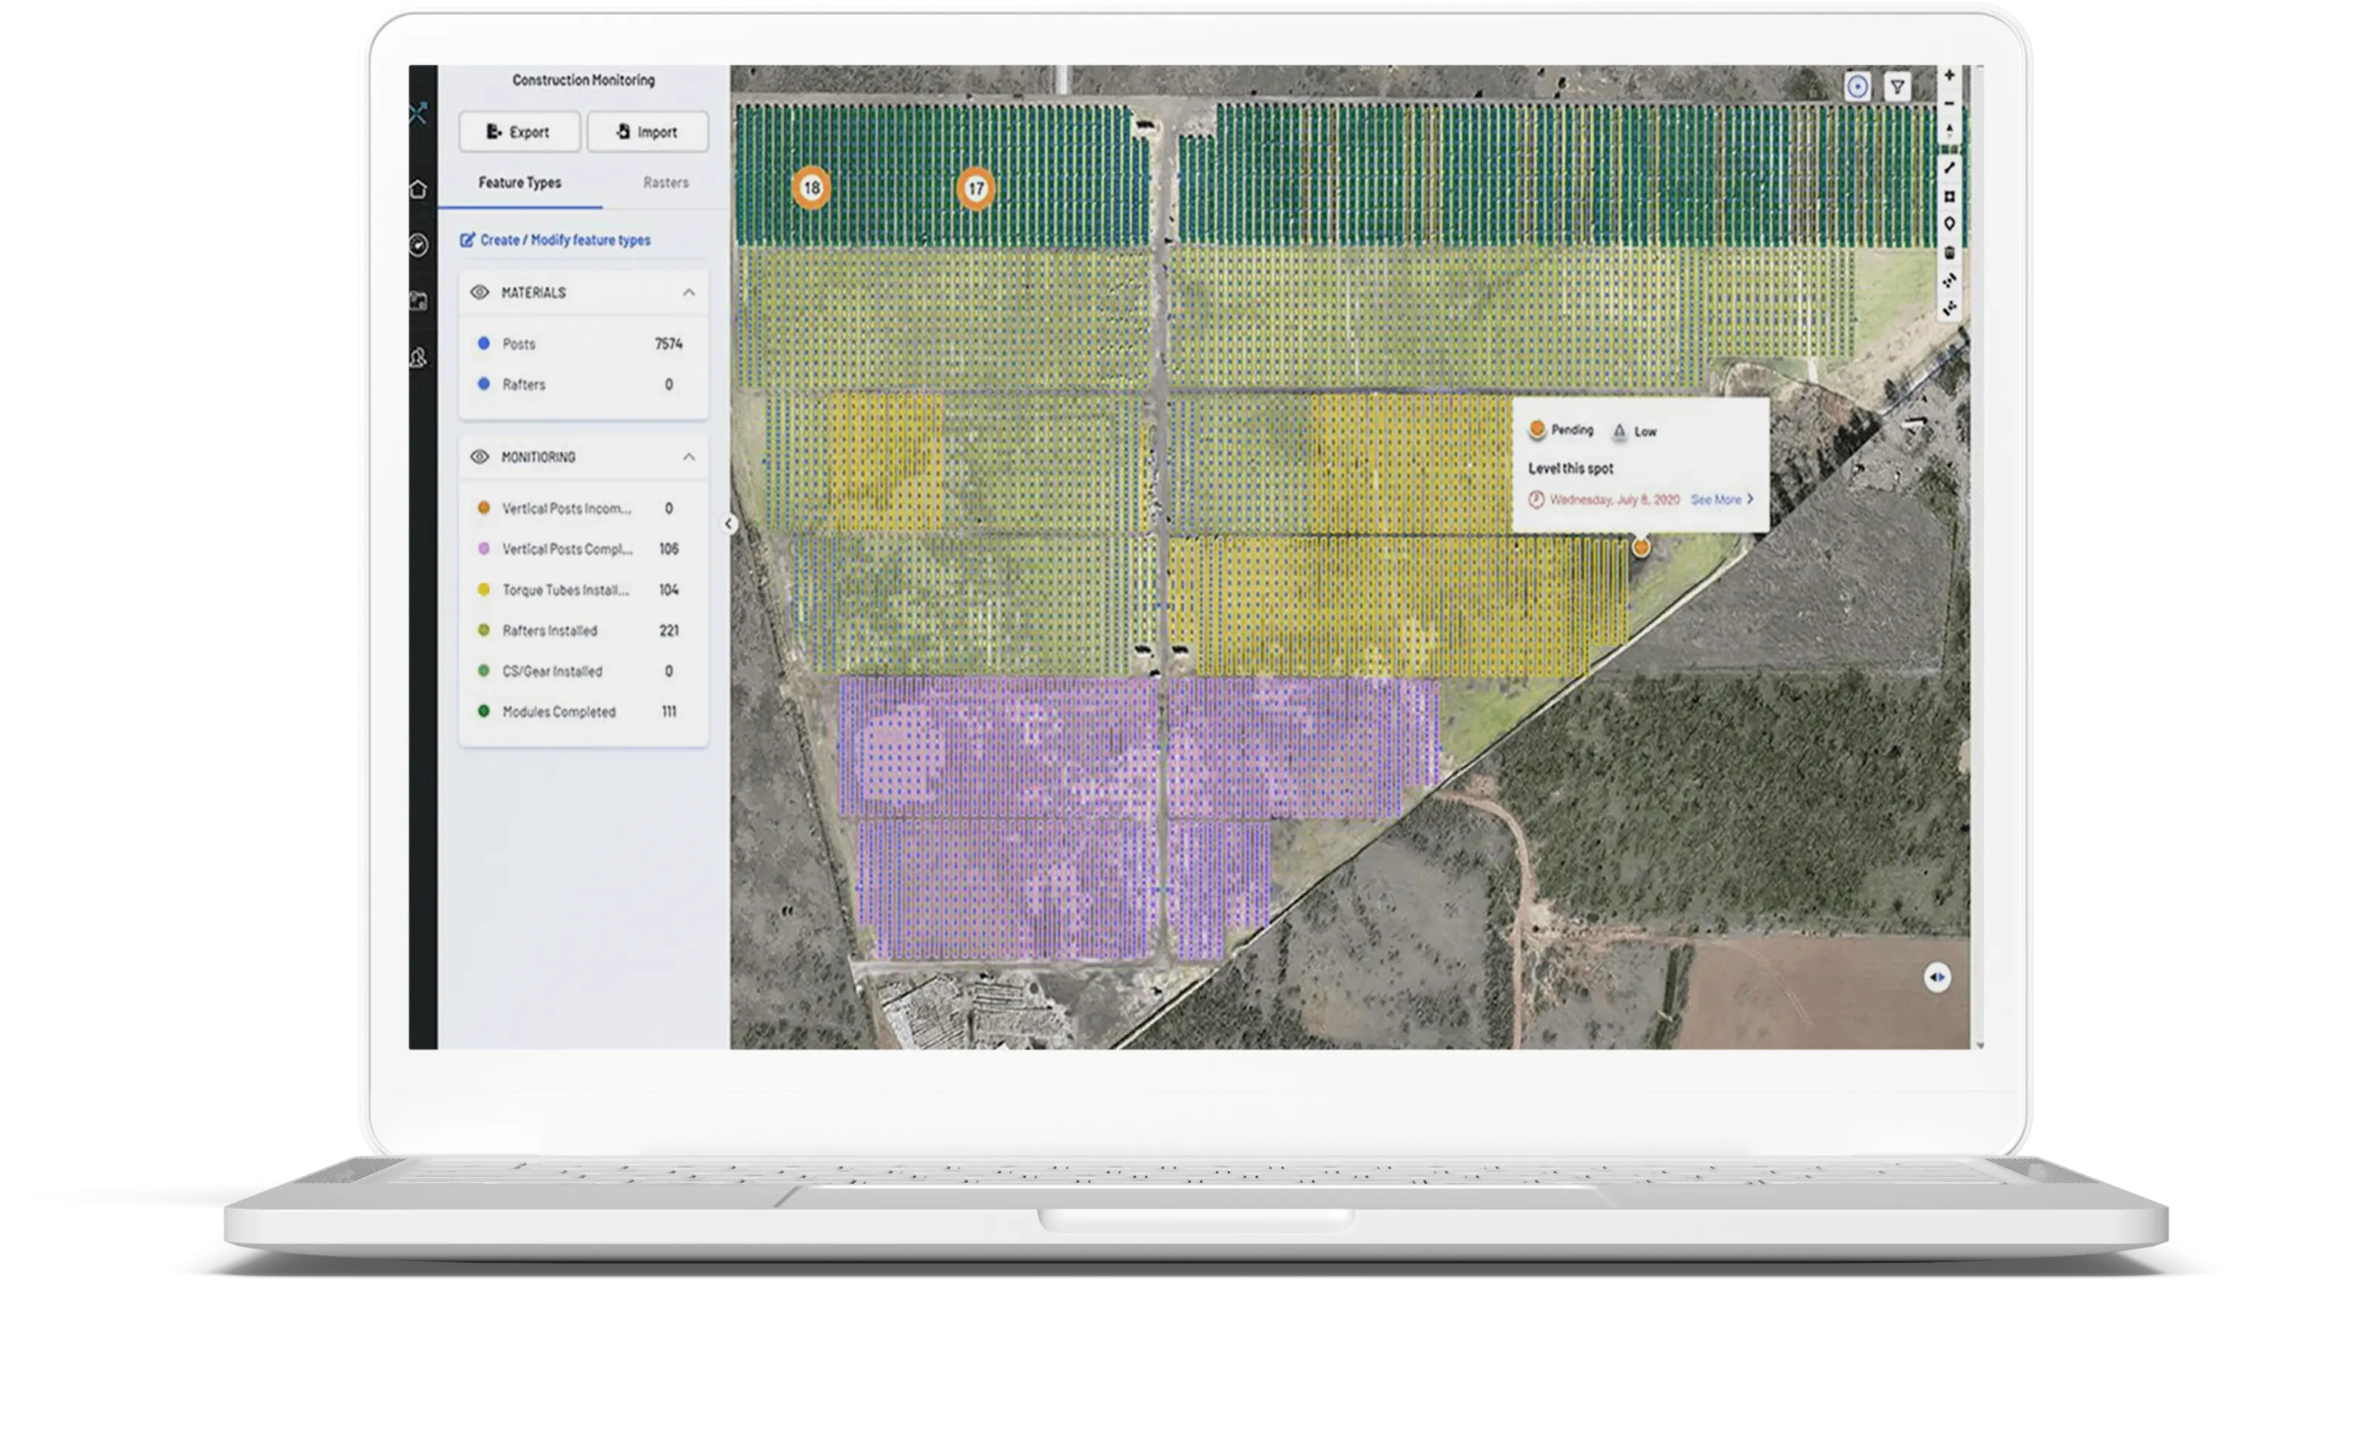Open the home icon in sidebar
Viewport: 2360px width, 1437px height.
[x=419, y=189]
